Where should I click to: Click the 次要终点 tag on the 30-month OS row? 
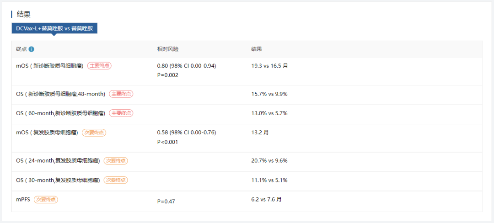pyautogui.click(x=116, y=180)
